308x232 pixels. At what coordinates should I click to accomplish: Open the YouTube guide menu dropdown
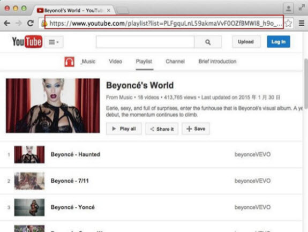point(54,42)
